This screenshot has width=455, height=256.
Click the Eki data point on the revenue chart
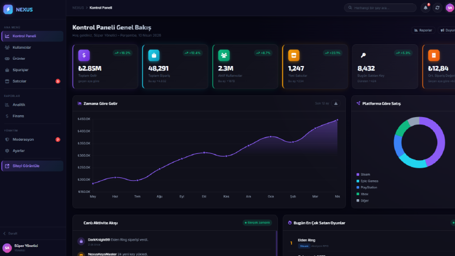point(204,152)
